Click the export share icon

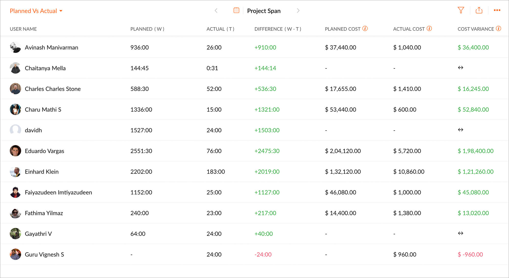point(479,10)
